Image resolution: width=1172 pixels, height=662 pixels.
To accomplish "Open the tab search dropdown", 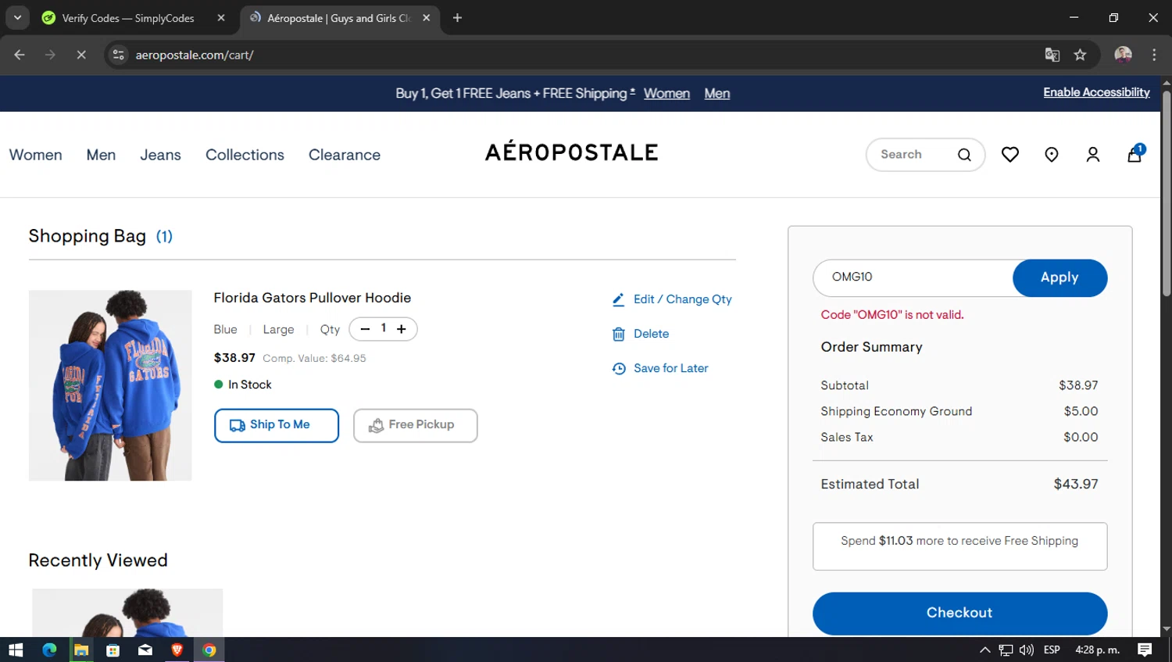I will pos(17,18).
